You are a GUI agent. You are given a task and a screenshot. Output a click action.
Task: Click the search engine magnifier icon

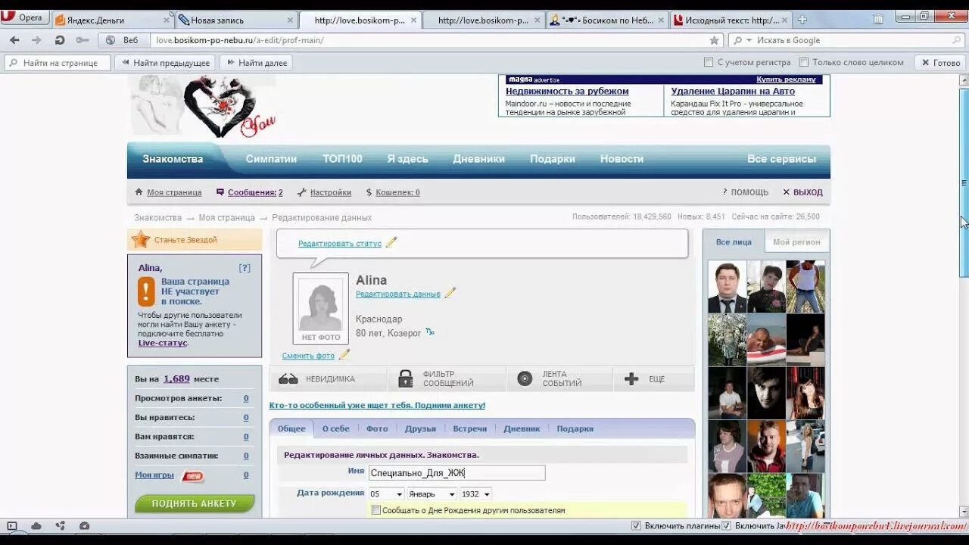(x=739, y=40)
